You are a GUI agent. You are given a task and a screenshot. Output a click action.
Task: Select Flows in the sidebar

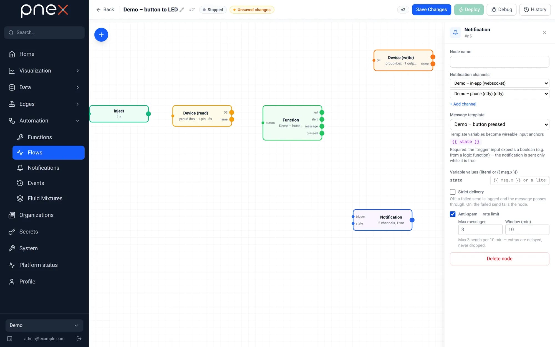click(49, 153)
